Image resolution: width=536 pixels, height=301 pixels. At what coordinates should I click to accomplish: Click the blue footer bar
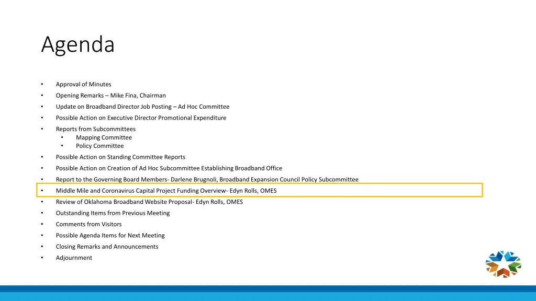[268, 293]
